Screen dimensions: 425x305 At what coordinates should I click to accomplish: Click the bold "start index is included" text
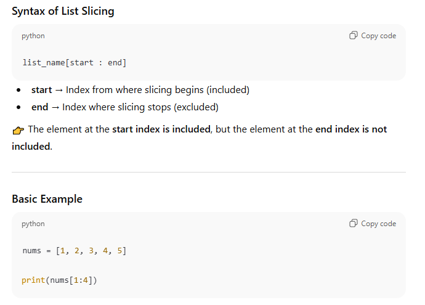click(162, 129)
